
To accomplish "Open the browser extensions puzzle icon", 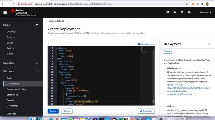I will coord(202,4).
